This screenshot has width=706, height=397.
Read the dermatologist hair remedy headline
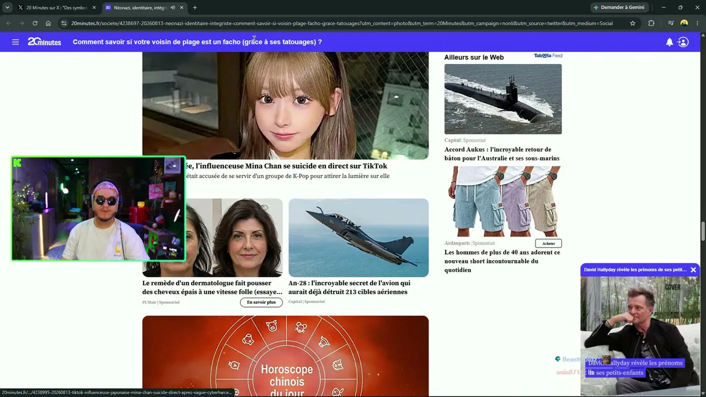point(212,287)
